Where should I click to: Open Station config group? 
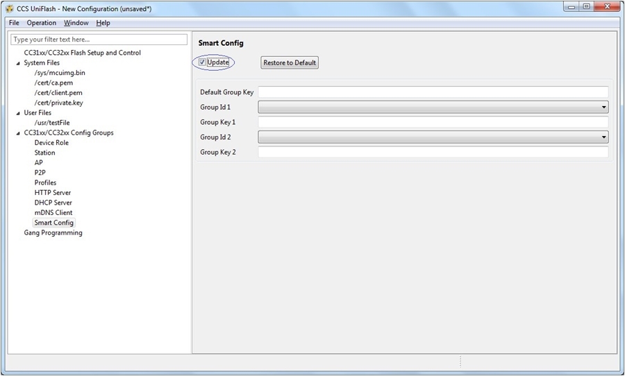[44, 153]
